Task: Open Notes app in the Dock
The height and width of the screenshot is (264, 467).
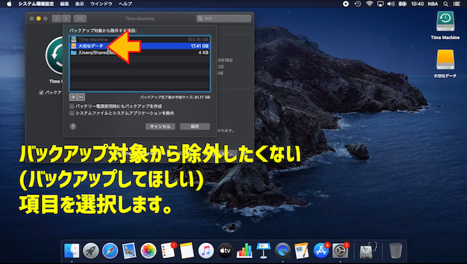Action: pos(187,251)
